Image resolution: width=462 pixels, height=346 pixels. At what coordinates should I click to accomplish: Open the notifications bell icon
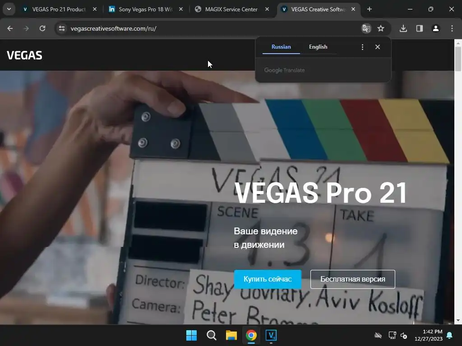click(450, 335)
